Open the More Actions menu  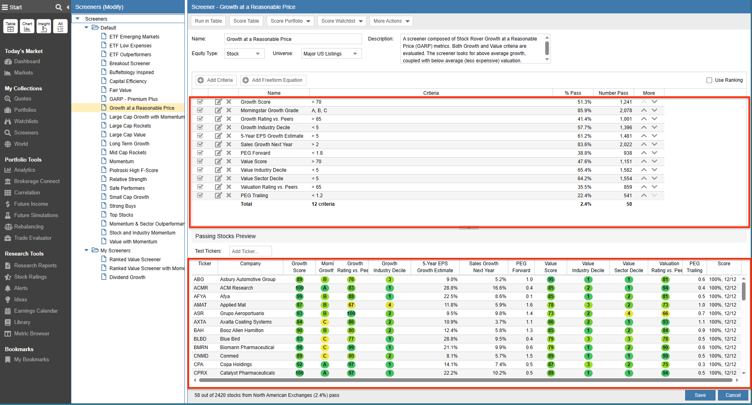click(390, 21)
